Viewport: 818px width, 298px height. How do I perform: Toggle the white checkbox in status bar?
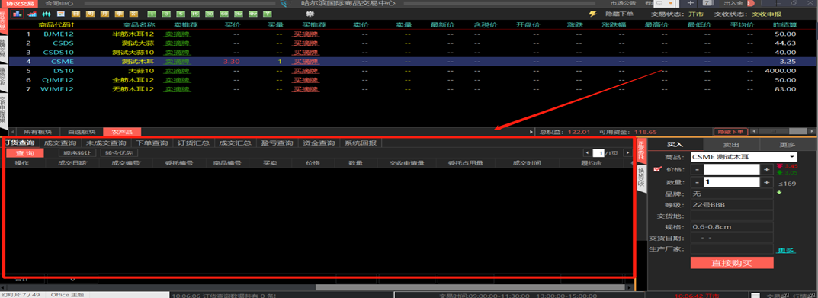755,295
